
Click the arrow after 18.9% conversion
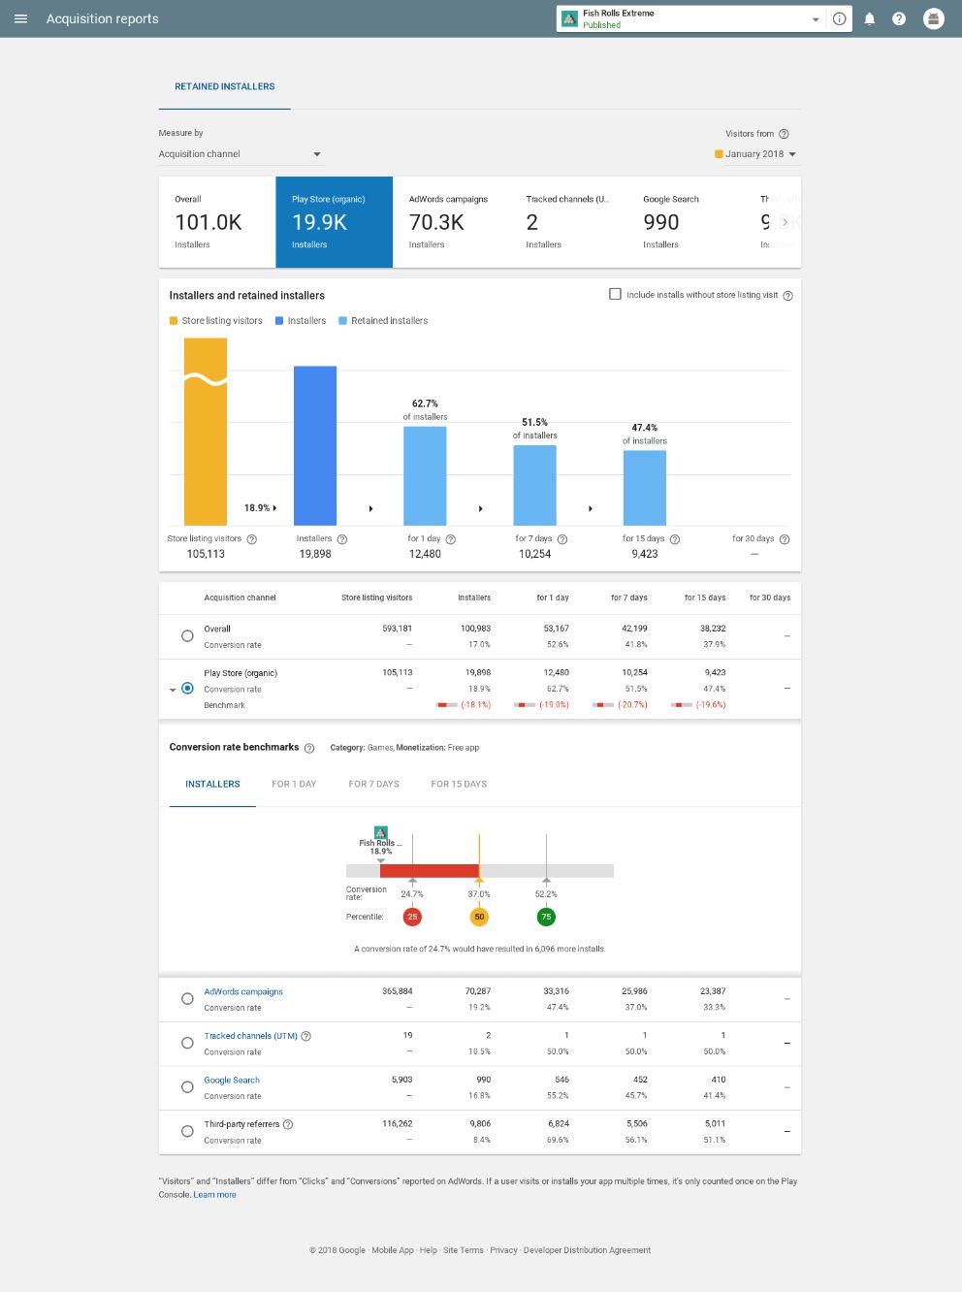point(274,508)
